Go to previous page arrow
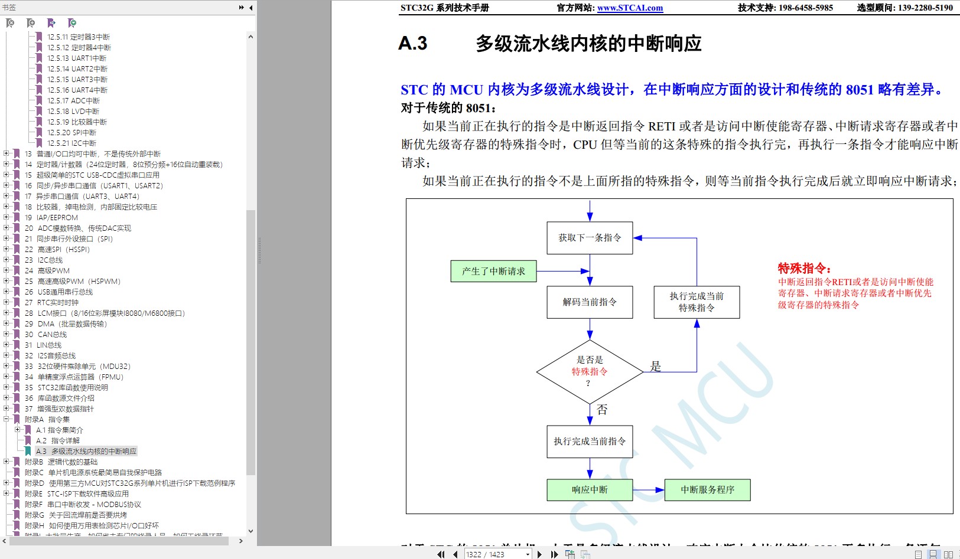960x559 pixels. [x=455, y=554]
